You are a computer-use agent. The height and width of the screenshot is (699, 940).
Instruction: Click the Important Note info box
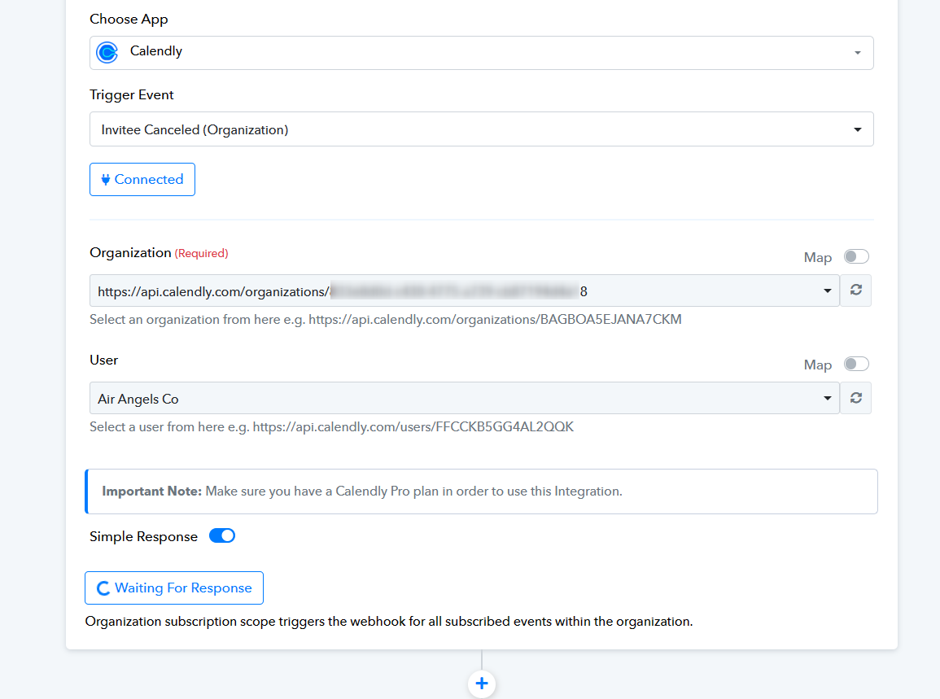[482, 491]
